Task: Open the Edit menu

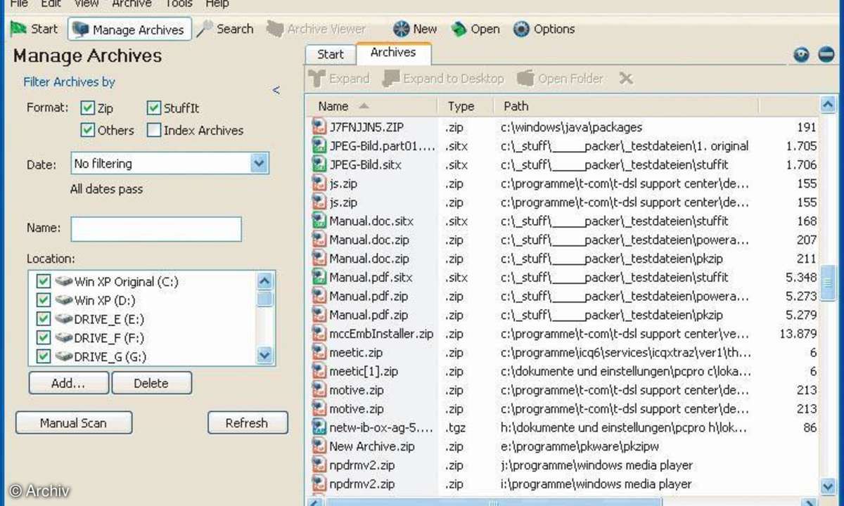Action: point(51,4)
